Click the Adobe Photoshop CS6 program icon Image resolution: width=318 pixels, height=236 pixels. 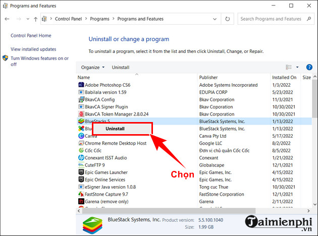(81, 85)
